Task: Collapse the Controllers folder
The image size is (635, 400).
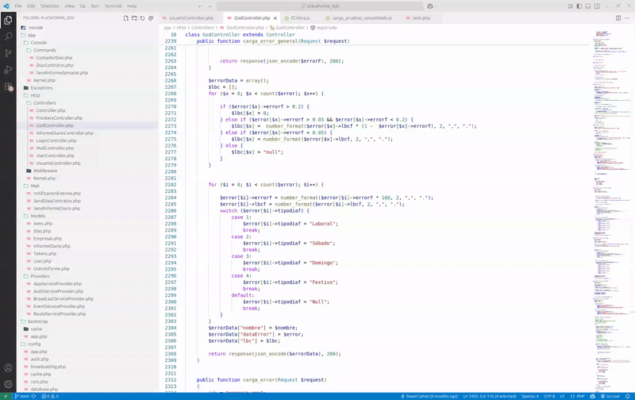Action: coord(44,103)
